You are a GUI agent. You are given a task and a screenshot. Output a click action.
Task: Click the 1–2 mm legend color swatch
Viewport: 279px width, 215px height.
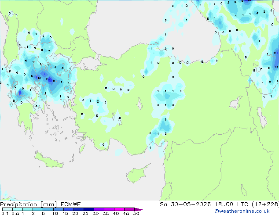click(x=28, y=209)
